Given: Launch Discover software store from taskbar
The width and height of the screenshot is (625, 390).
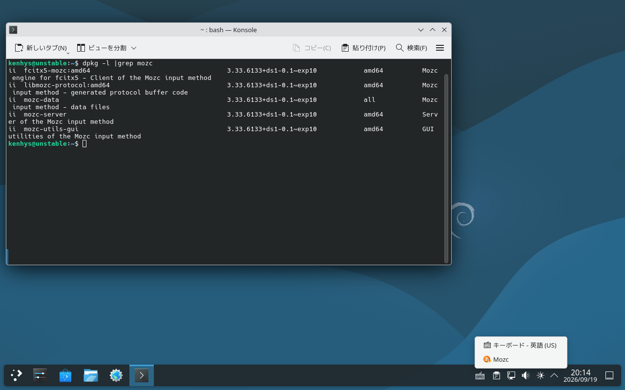Looking at the screenshot, I should pos(65,375).
